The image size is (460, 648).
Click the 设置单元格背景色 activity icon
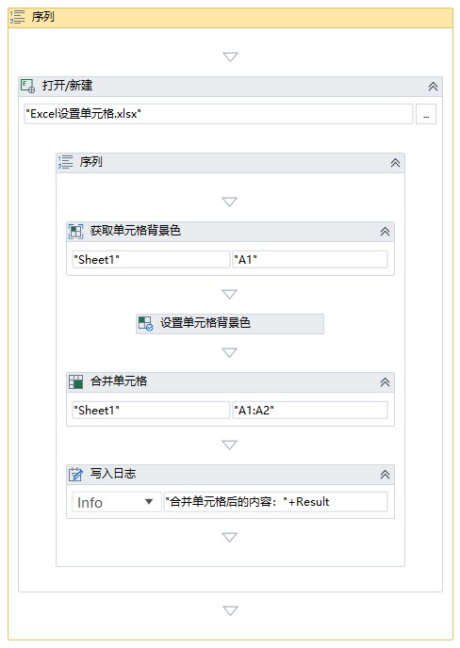[145, 323]
